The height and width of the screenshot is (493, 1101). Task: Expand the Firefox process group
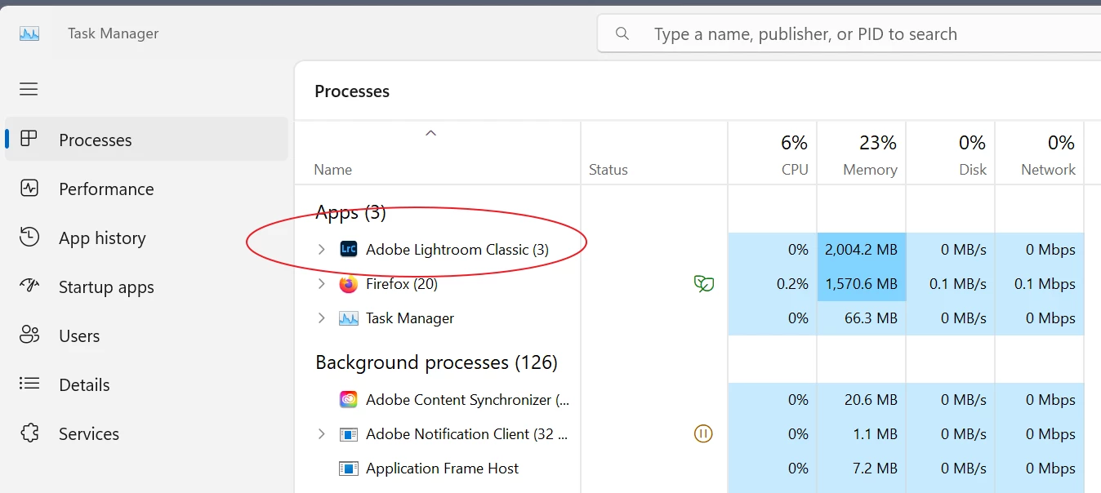click(322, 284)
